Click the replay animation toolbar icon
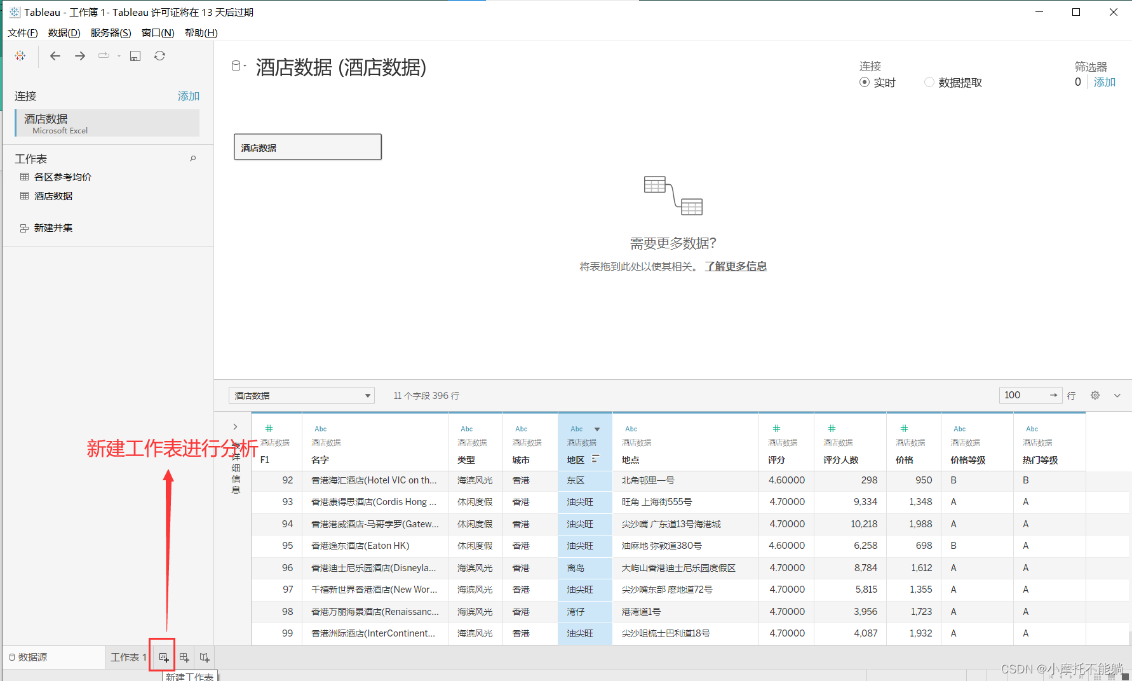Screen dimensions: 1132x681 pyautogui.click(x=104, y=56)
